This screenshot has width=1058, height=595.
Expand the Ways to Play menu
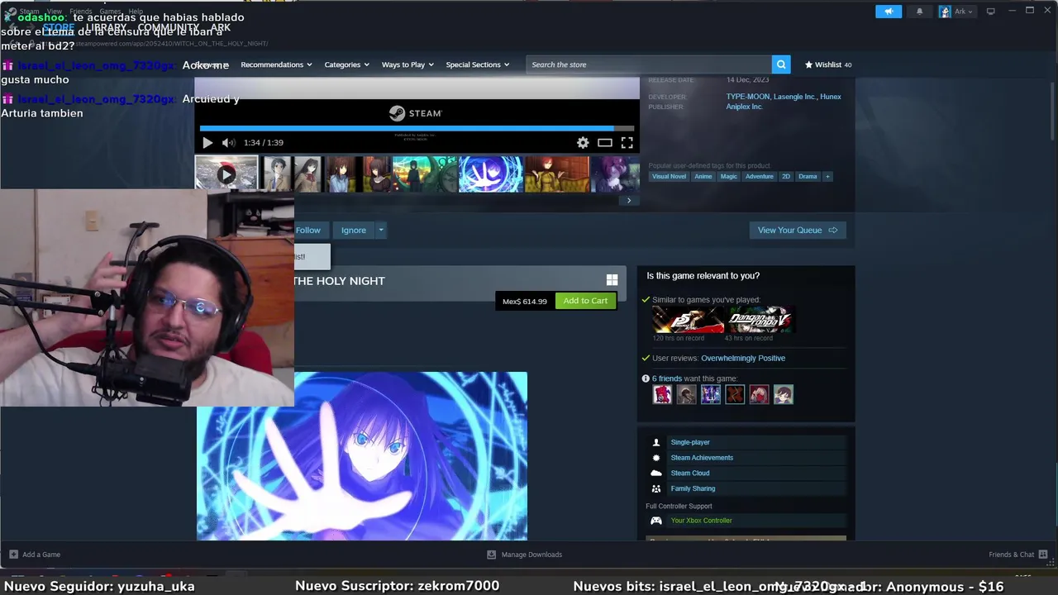pos(407,64)
